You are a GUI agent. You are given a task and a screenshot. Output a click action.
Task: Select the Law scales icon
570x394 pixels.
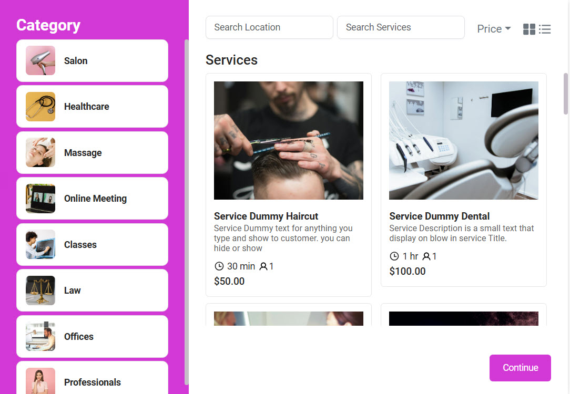[x=40, y=291]
